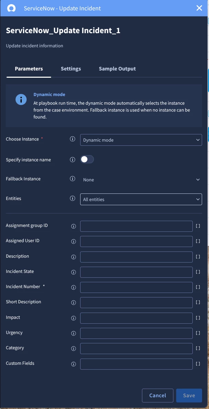
Task: Focus the Category input field
Action: (136, 349)
